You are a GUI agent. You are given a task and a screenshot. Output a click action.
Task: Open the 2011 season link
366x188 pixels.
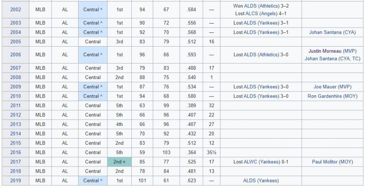tap(15, 105)
